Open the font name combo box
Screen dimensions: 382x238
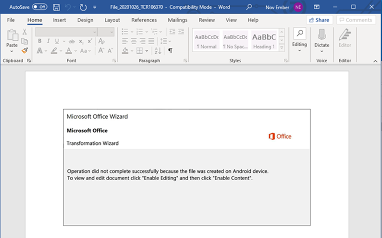(x=66, y=32)
